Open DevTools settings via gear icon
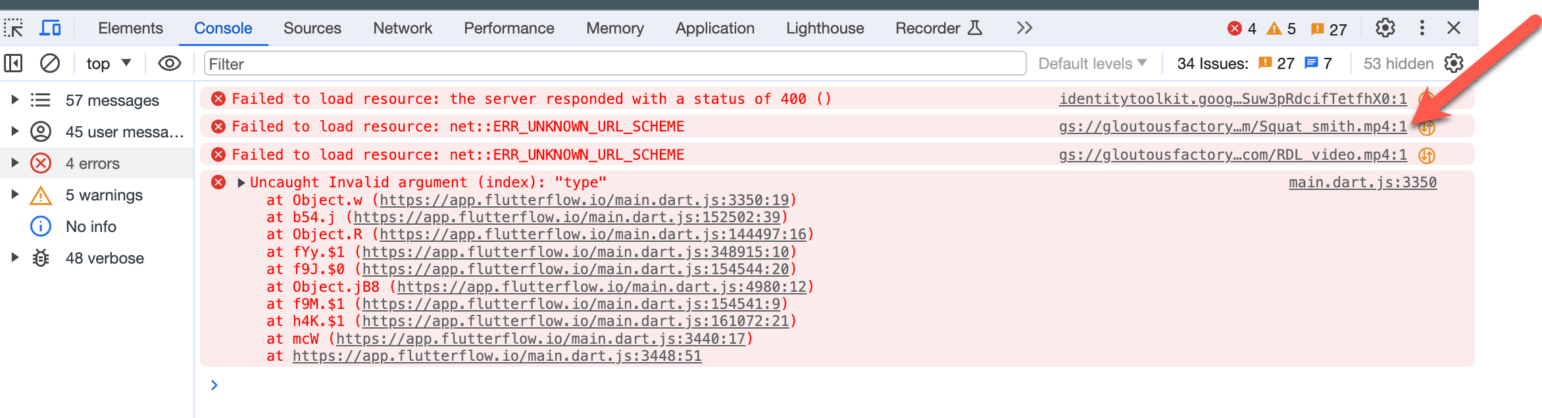 pyautogui.click(x=1385, y=28)
